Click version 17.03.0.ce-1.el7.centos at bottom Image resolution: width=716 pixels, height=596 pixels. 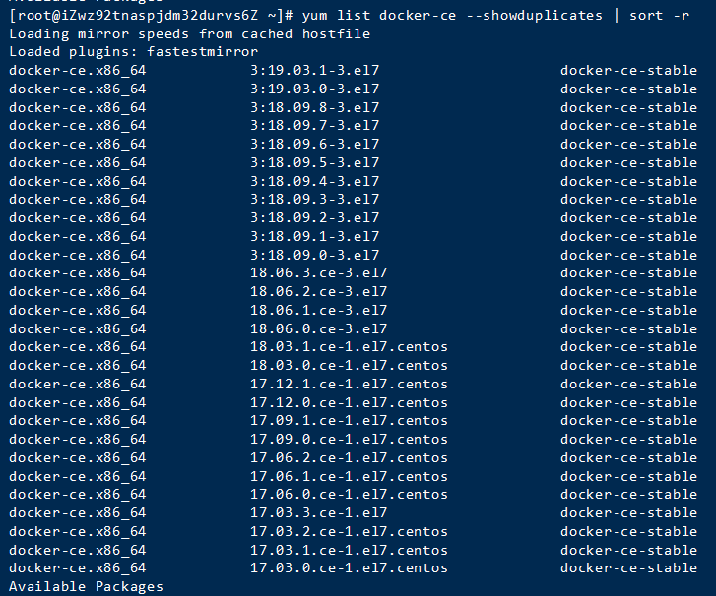(349, 567)
